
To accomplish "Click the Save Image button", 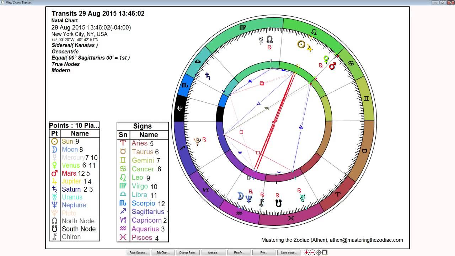I will pos(288,252).
